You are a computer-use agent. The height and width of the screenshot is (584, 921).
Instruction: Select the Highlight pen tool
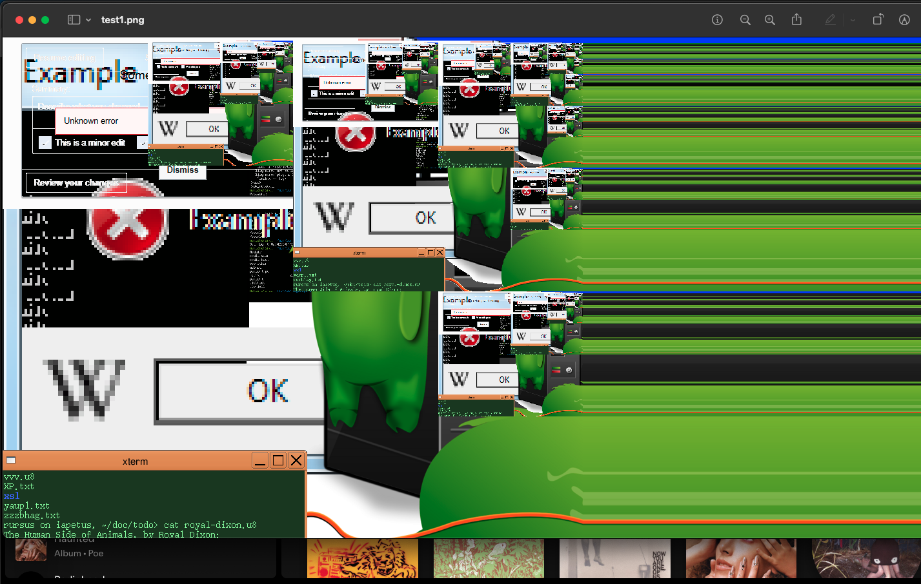point(831,20)
